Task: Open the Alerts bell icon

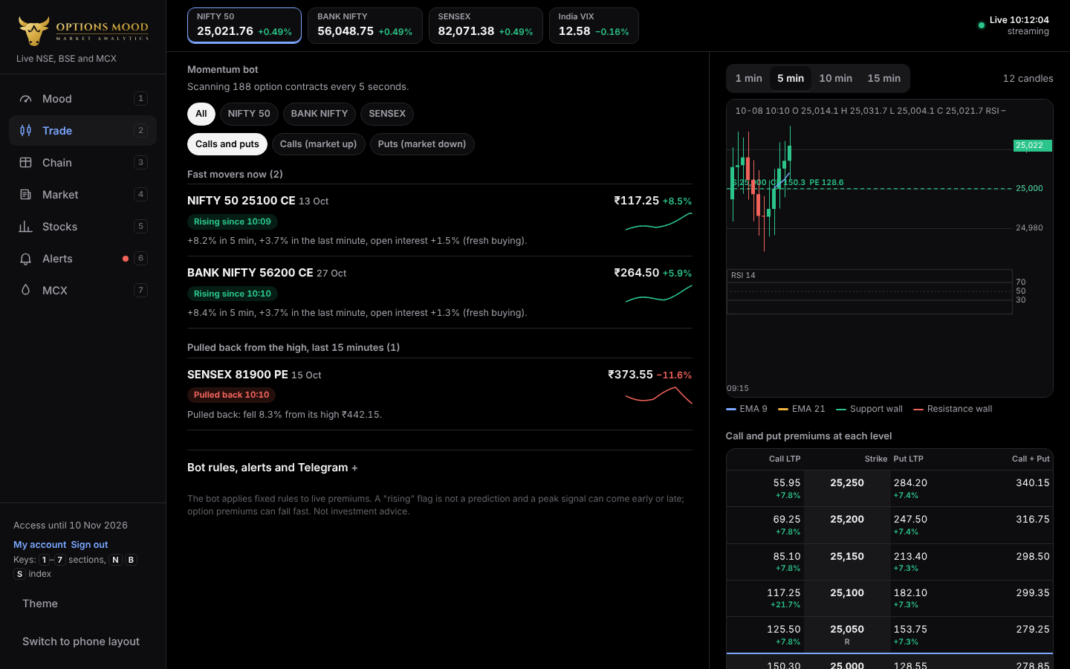Action: tap(25, 259)
